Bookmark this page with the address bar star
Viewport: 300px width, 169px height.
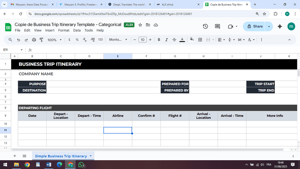pyautogui.click(x=265, y=14)
